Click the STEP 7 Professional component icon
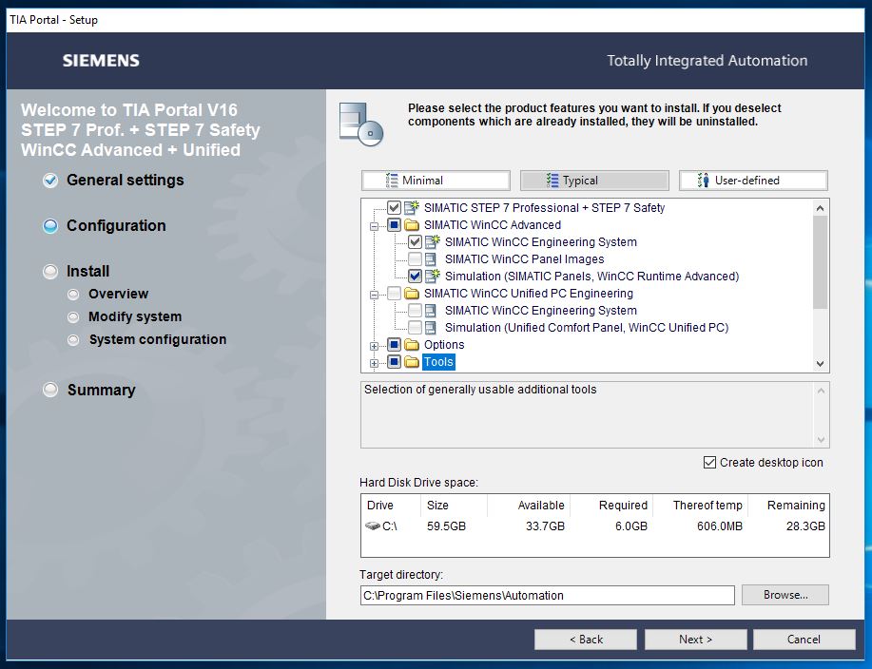 411,208
